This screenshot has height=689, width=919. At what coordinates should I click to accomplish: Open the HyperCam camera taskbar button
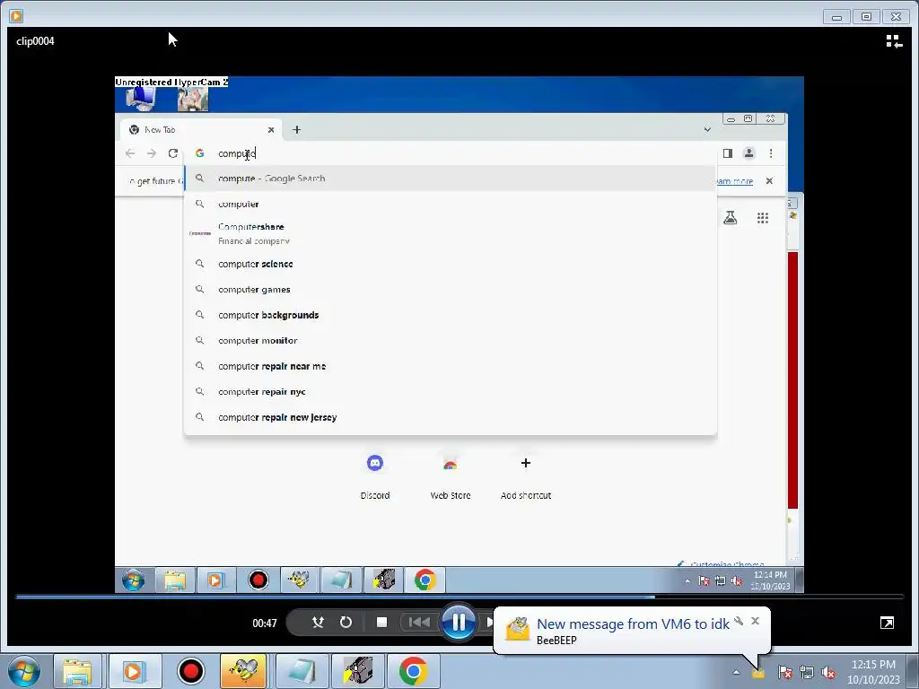pos(357,671)
